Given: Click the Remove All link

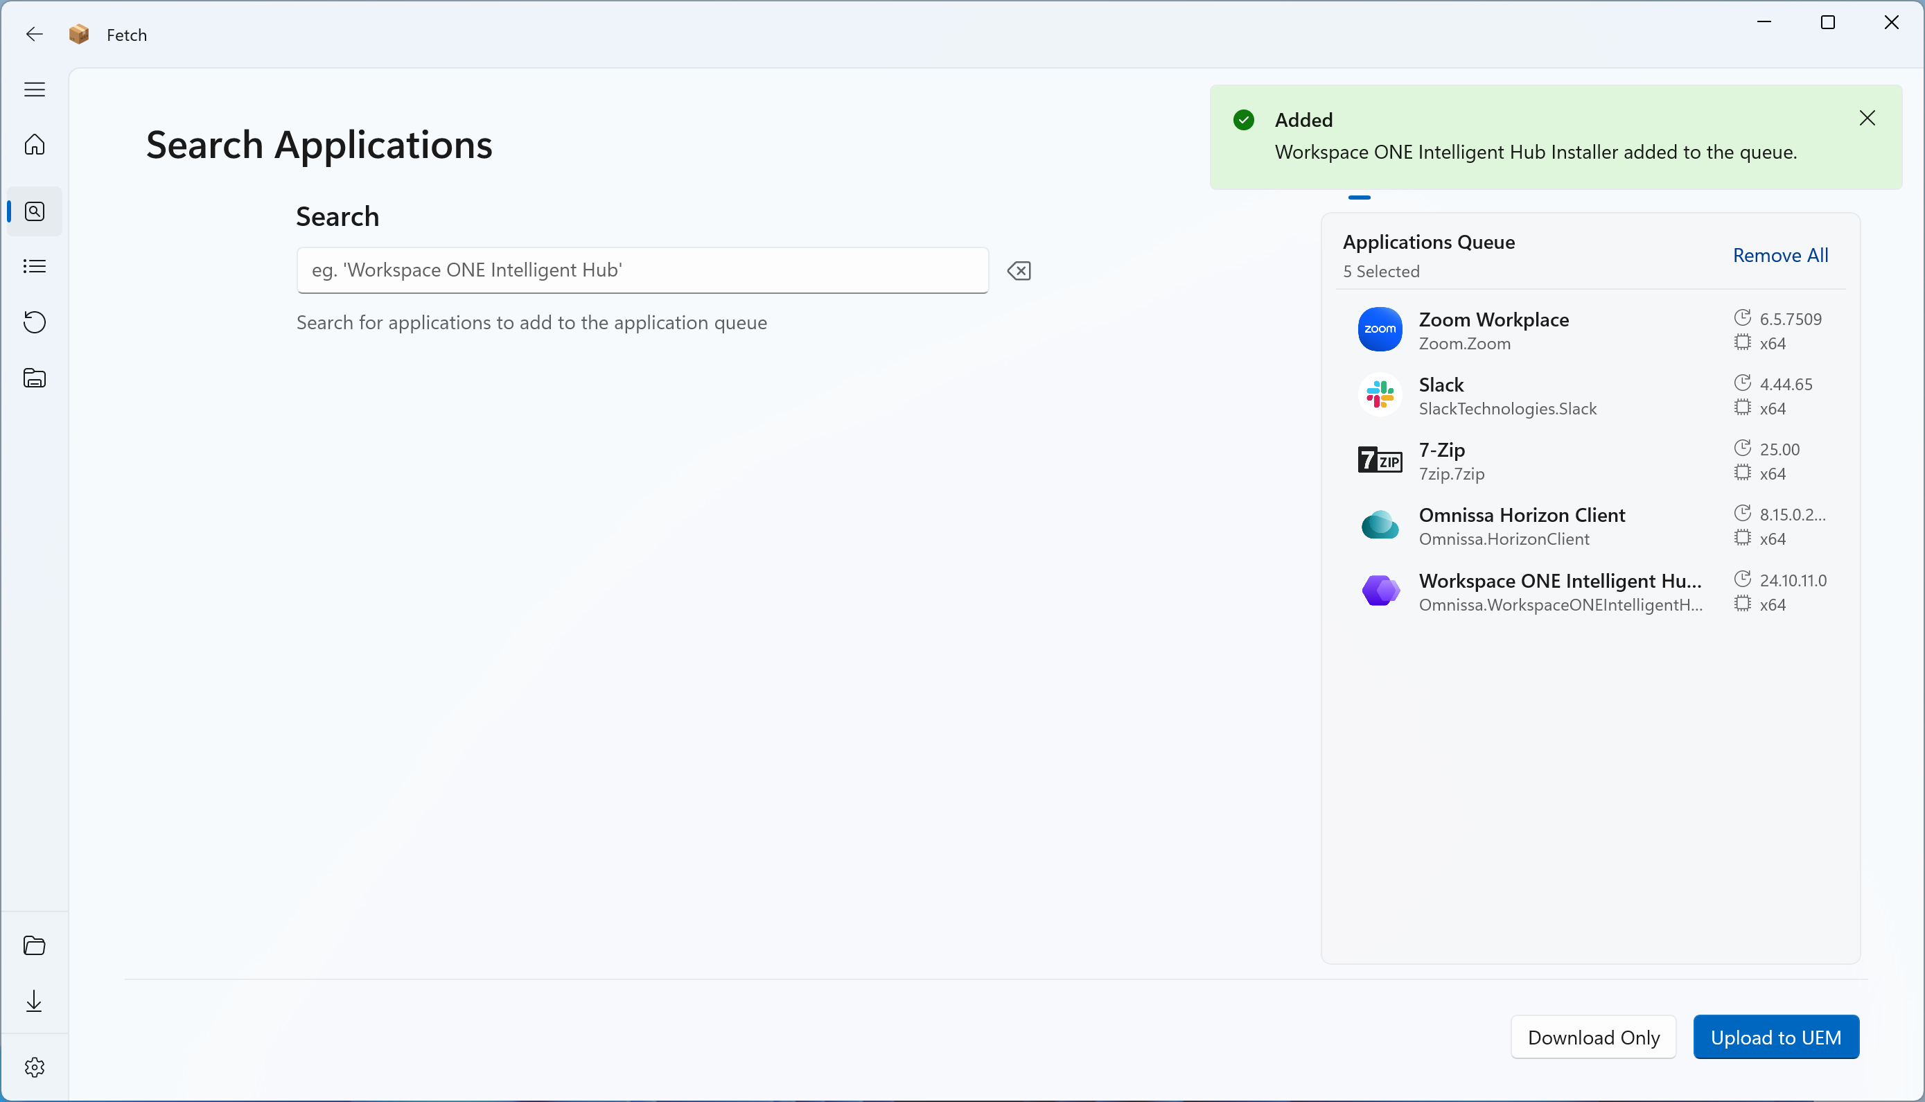Looking at the screenshot, I should 1779,256.
